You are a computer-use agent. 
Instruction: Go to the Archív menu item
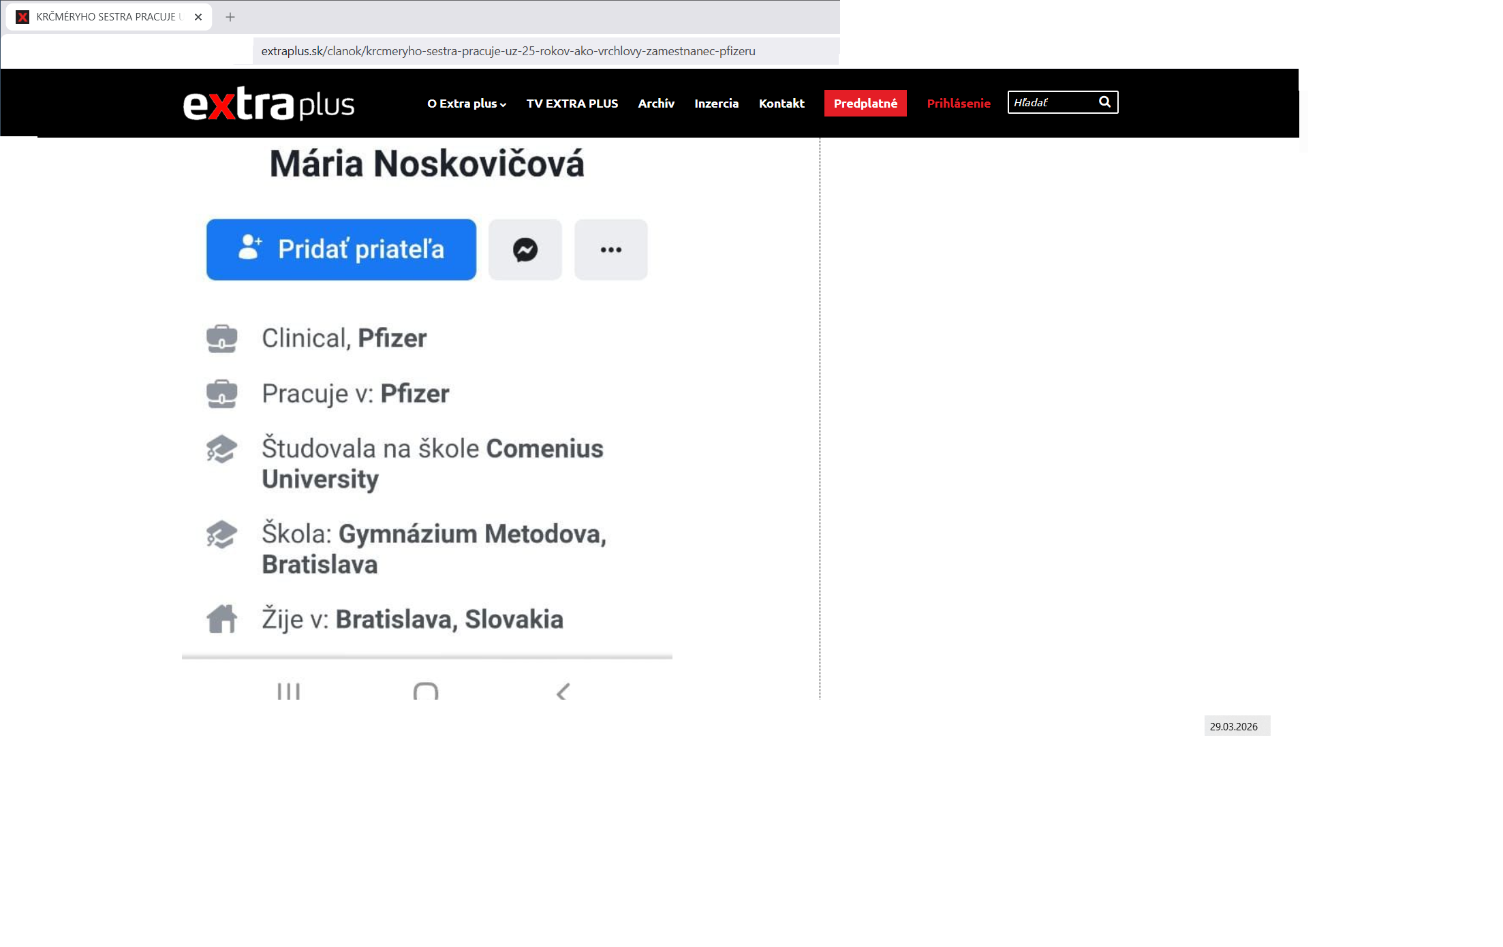click(x=655, y=104)
